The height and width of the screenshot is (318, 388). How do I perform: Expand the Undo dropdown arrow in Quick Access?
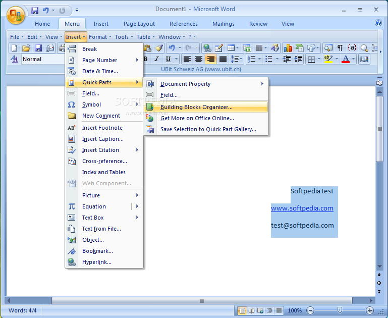pyautogui.click(x=53, y=11)
